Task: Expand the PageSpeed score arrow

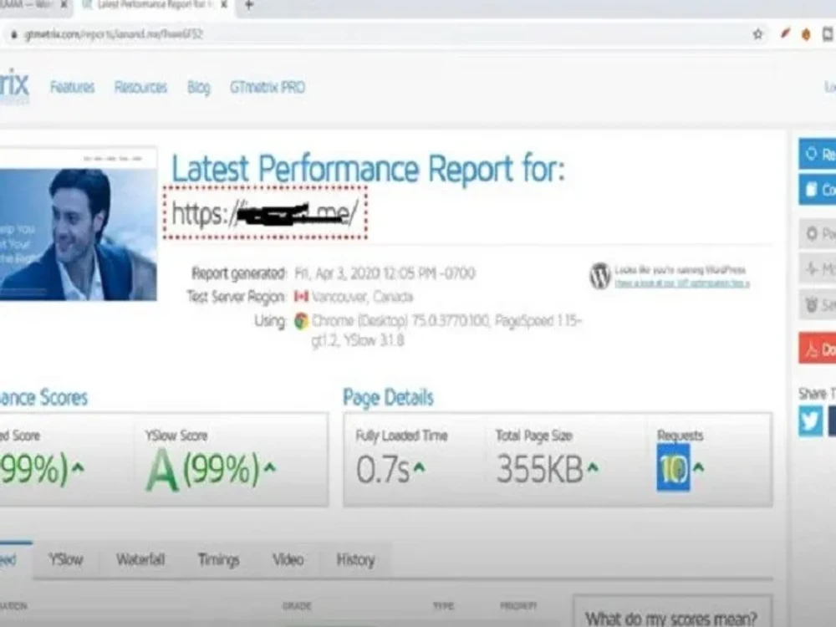Action: coord(78,467)
